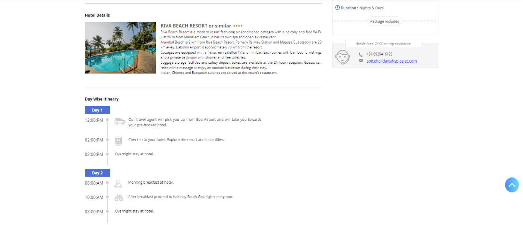
Task: Click the hotel four-star rating
Action: pyautogui.click(x=238, y=26)
